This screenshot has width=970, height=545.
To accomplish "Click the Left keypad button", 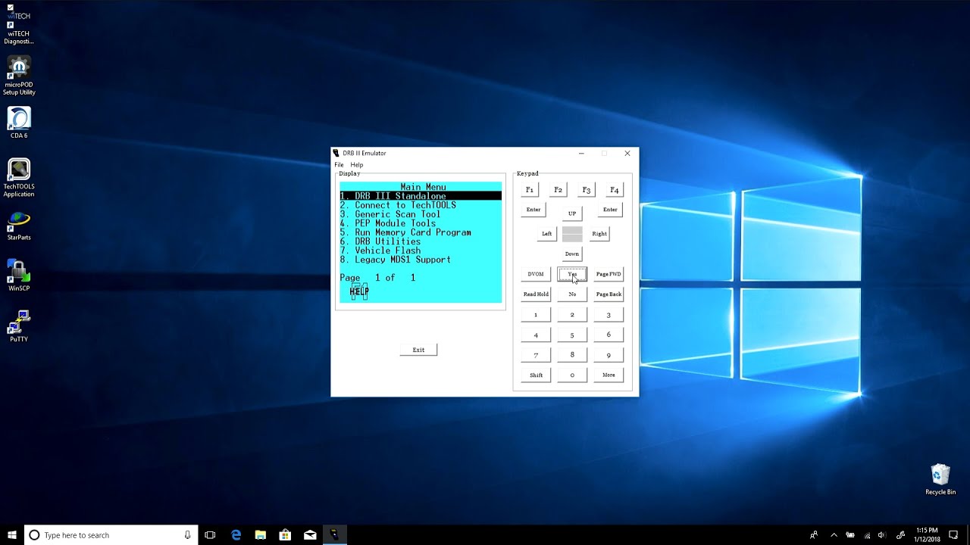I will click(546, 234).
